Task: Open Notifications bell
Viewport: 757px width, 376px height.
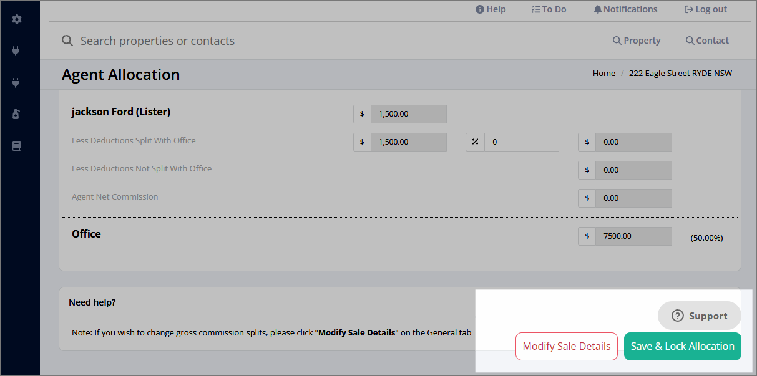Action: (625, 9)
